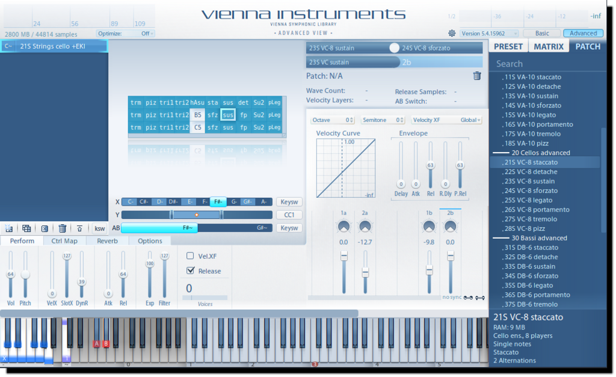Screen dimensions: 616x377
Task: Expand the 30 Bassi advanced group
Action: 539,238
